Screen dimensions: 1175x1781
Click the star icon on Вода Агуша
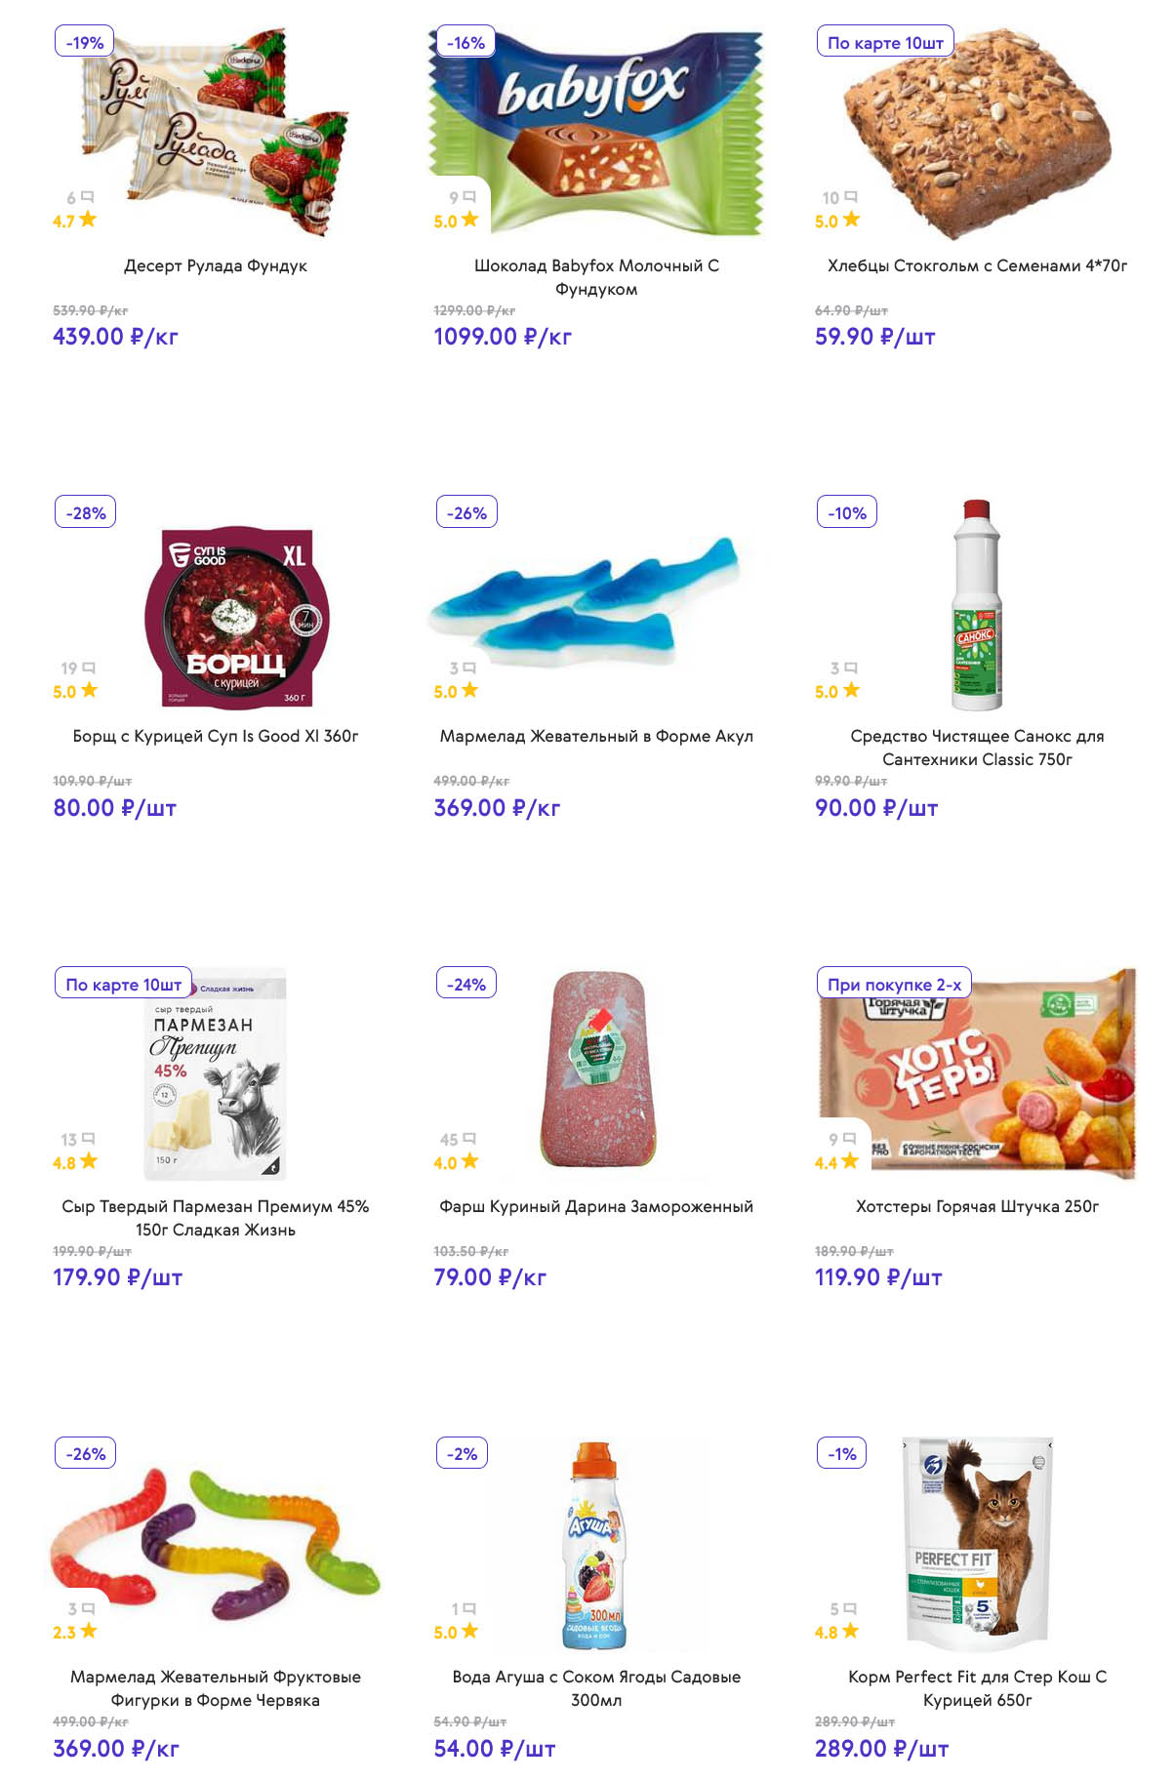point(469,1631)
